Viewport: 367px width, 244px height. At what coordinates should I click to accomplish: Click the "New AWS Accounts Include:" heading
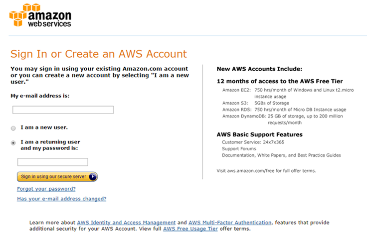click(x=259, y=69)
